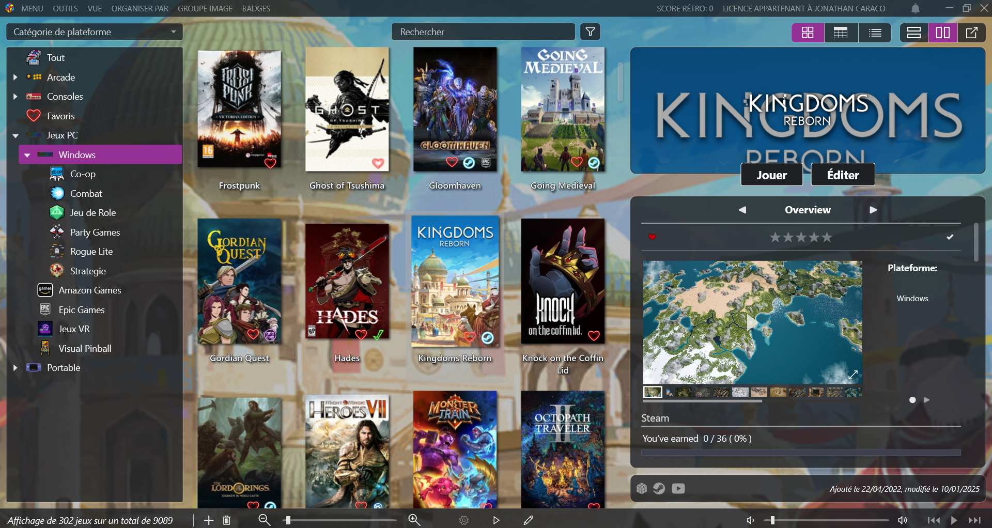Open the Steam store page icon

click(x=659, y=488)
